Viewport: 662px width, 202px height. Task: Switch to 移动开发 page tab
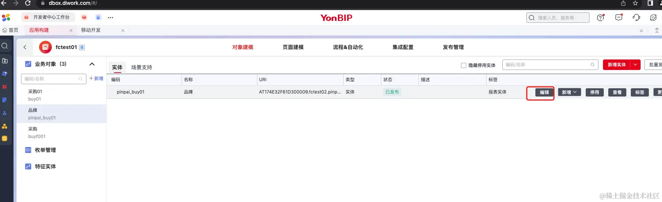[91, 30]
